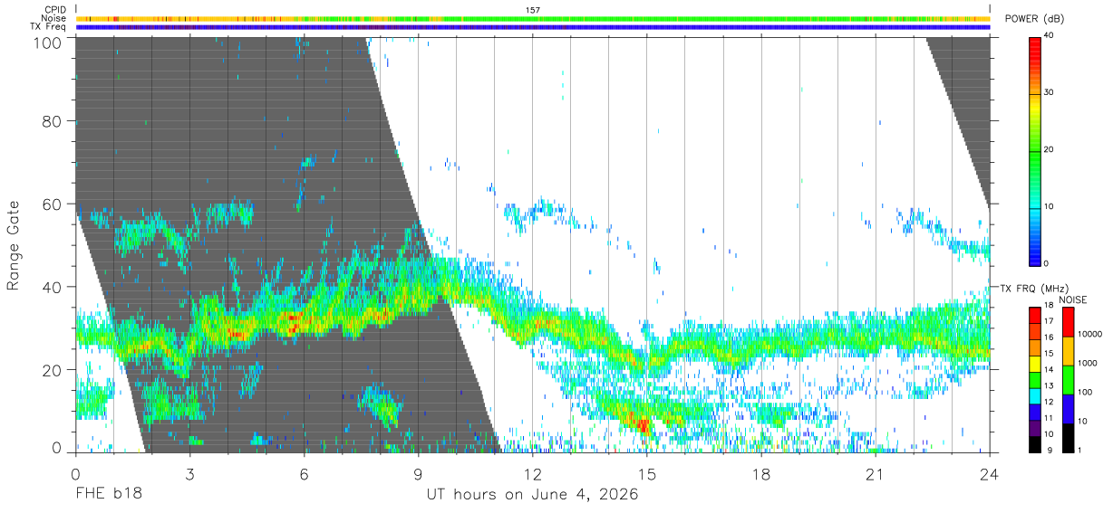Click the Range Gate tick '40'

pos(51,287)
